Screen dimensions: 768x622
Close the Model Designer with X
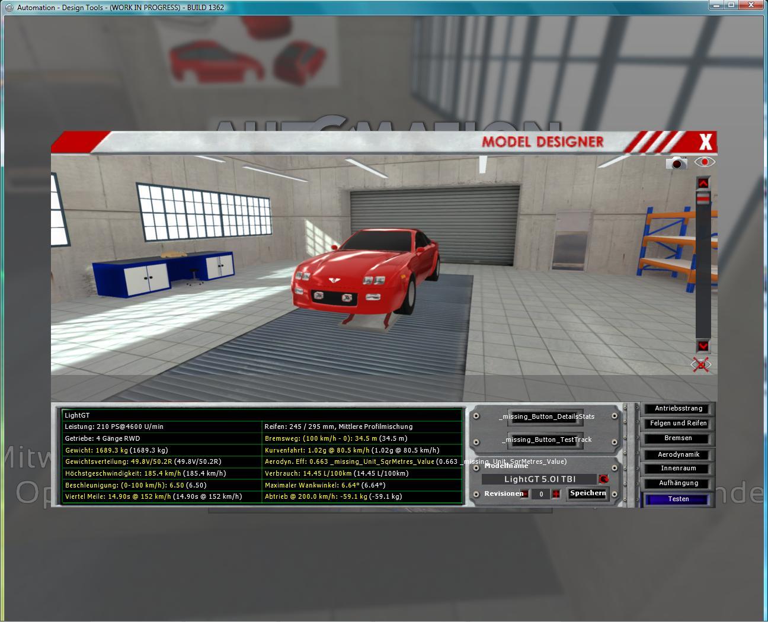point(705,142)
